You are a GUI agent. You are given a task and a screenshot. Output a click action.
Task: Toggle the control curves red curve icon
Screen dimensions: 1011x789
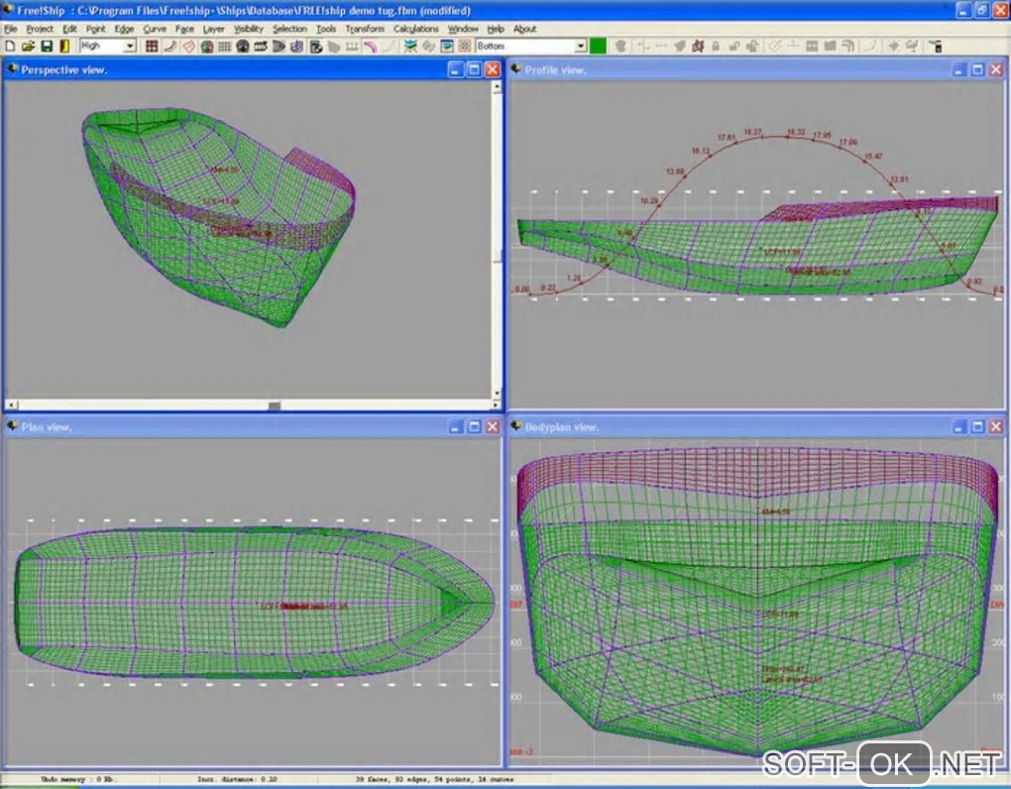click(170, 46)
